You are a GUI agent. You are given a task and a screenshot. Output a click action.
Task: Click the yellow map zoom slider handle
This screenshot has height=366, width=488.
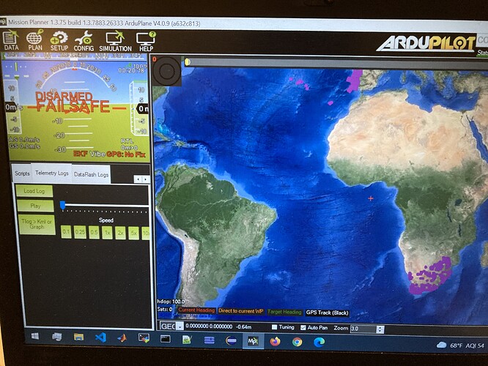188,62
